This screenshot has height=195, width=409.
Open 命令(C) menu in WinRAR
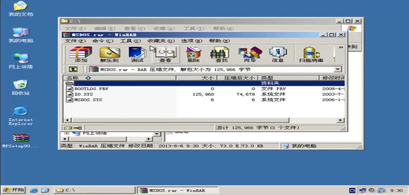(103, 41)
